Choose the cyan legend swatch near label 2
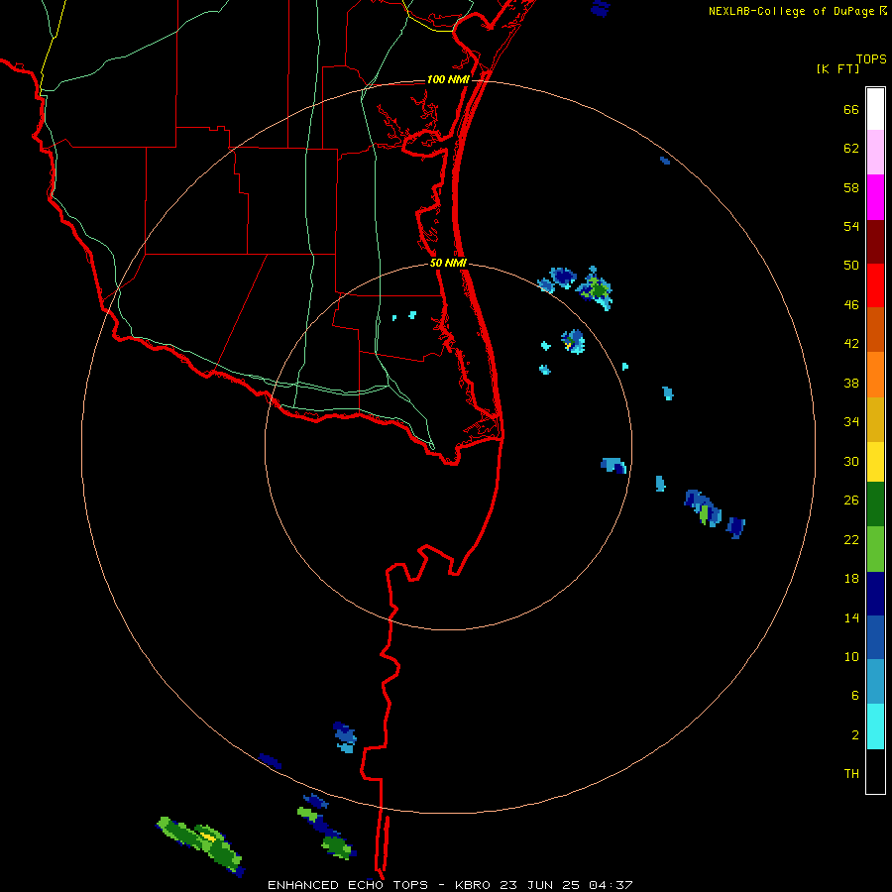 875,726
